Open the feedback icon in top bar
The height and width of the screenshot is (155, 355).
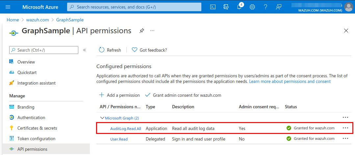(278, 7)
